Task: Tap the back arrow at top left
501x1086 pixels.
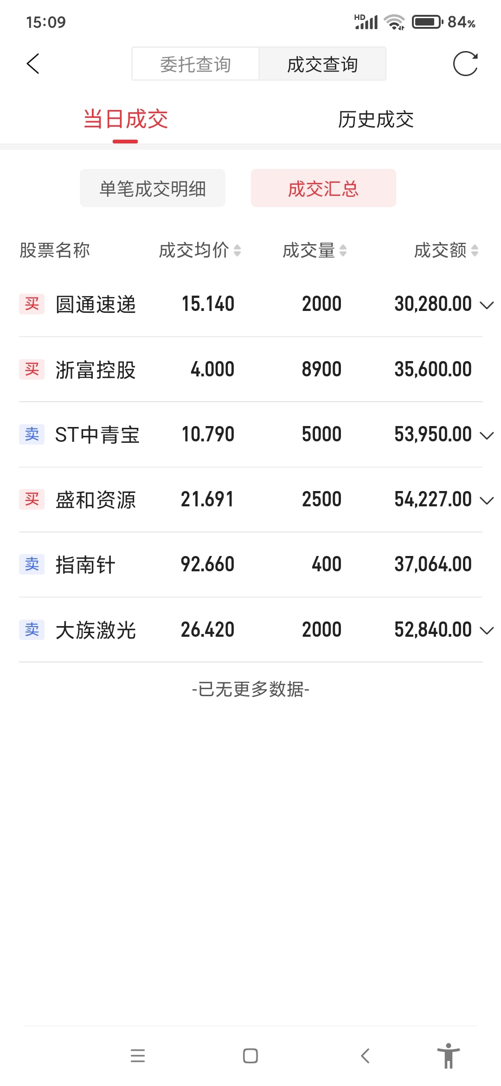Action: [33, 64]
